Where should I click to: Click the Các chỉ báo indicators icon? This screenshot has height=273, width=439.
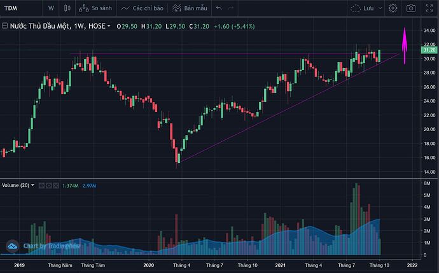click(125, 8)
